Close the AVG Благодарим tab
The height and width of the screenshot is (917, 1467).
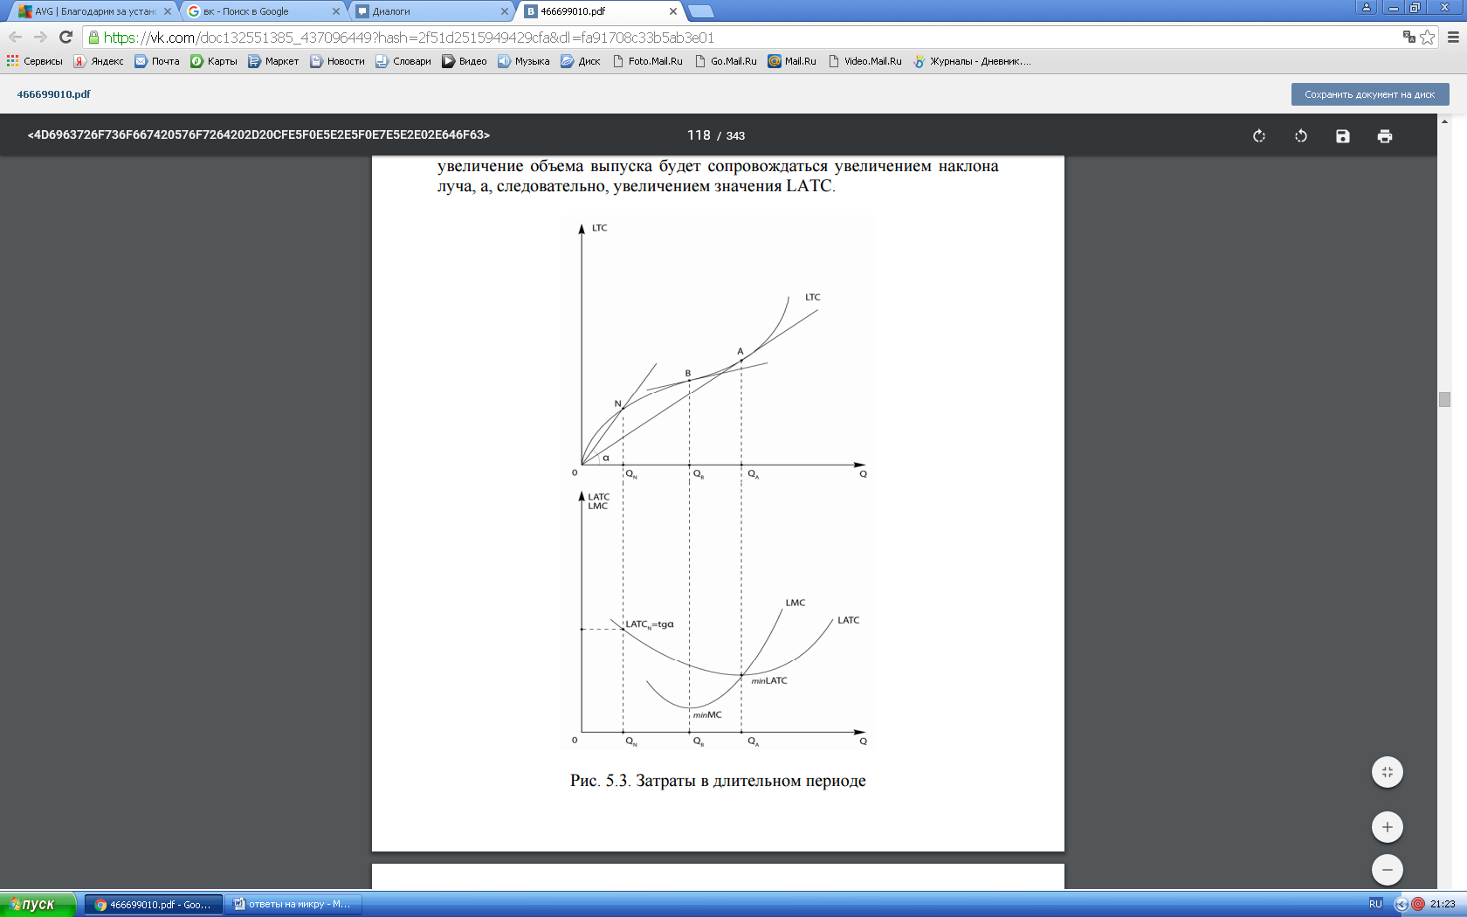168,11
